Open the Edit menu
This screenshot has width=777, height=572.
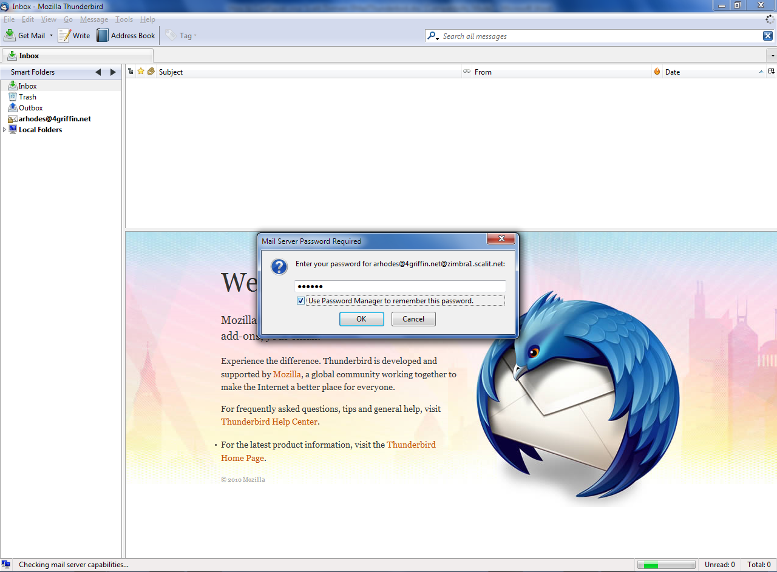28,19
